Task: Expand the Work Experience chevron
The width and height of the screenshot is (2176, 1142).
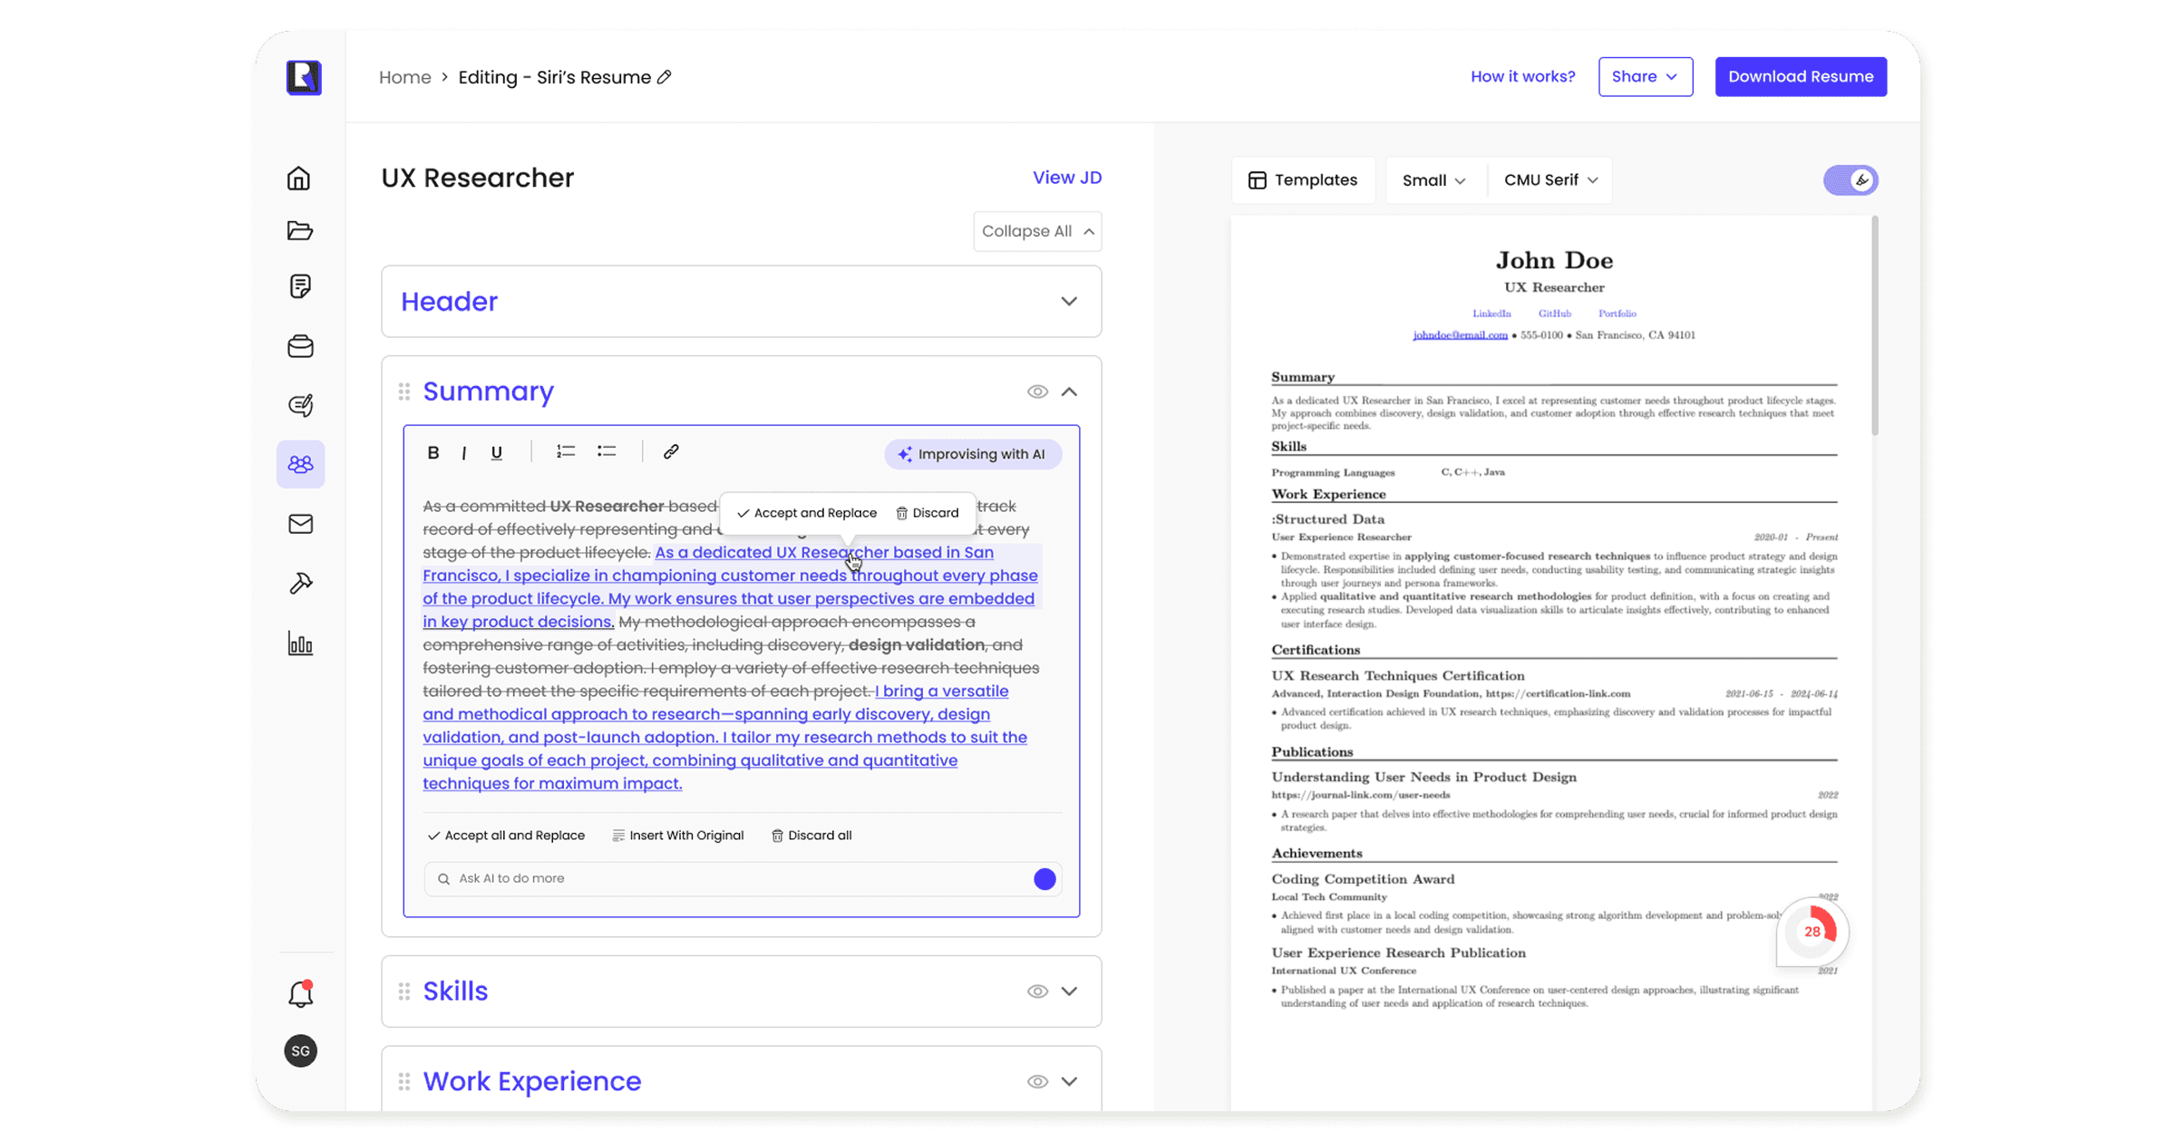Action: 1070,1081
